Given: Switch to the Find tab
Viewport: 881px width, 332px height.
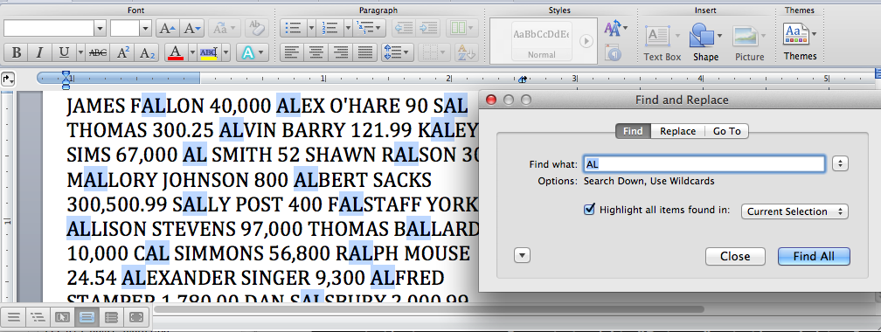Looking at the screenshot, I should (x=633, y=131).
